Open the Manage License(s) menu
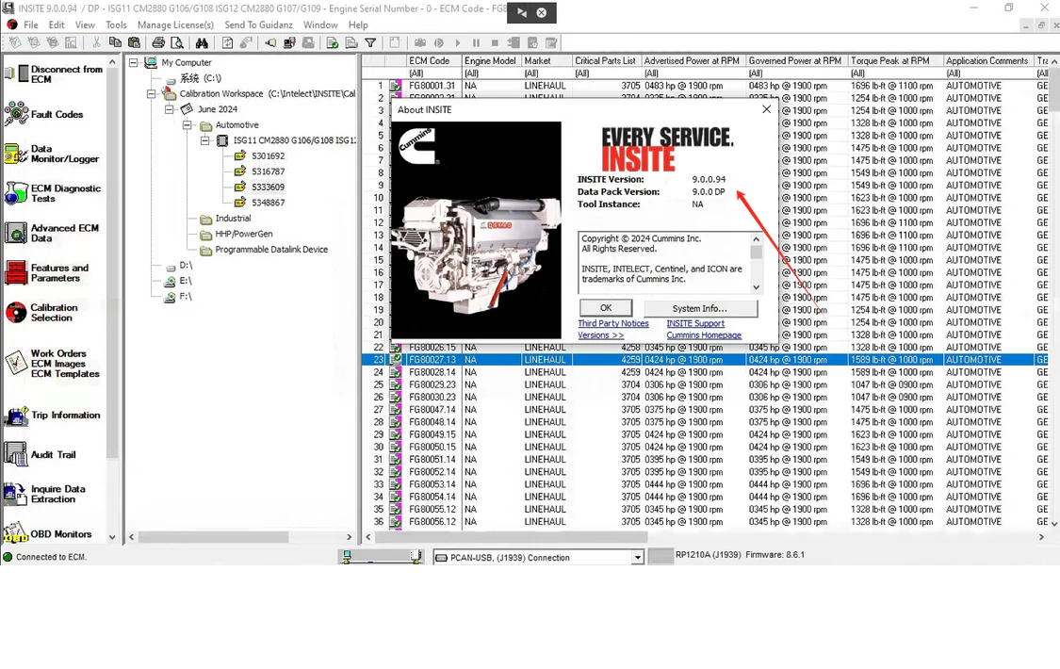The height and width of the screenshot is (669, 1060). [x=175, y=24]
